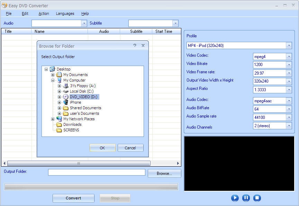Image resolution: width=299 pixels, height=206 pixels.
Task: Stop the video preview playback
Action: point(257,198)
